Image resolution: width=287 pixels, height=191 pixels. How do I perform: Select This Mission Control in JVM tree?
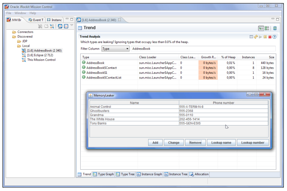point(39,60)
